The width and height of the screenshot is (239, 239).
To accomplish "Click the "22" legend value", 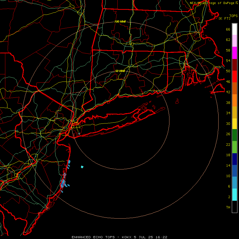I will tap(228, 144).
